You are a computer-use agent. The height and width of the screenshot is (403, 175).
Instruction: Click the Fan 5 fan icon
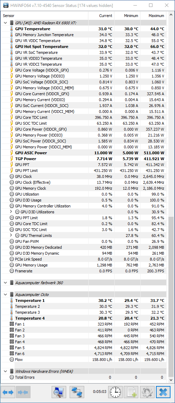tap(11, 348)
